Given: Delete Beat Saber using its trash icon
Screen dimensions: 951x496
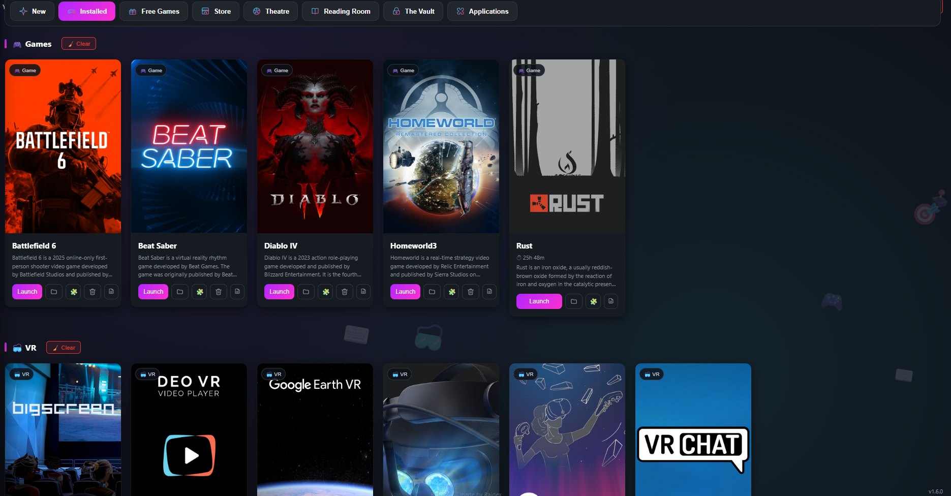Looking at the screenshot, I should click(x=219, y=292).
